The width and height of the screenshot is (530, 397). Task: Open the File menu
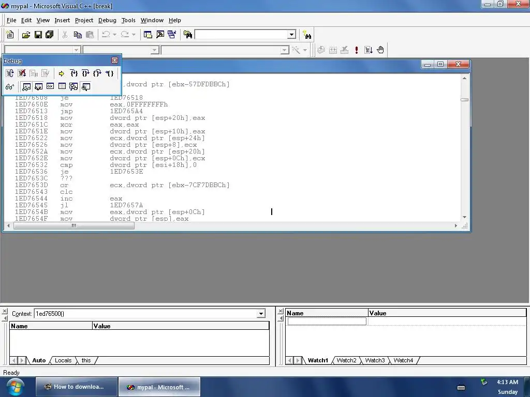(x=11, y=20)
